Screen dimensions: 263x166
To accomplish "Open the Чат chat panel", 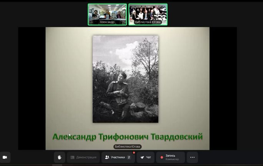I will (145, 157).
